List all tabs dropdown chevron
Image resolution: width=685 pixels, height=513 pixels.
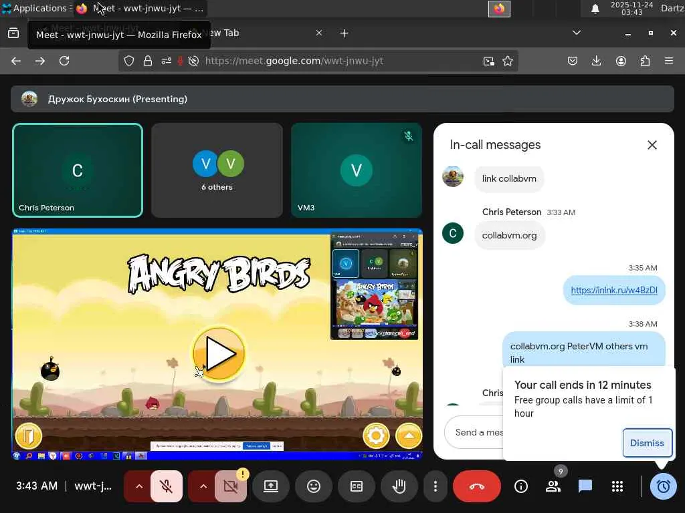coord(577,33)
